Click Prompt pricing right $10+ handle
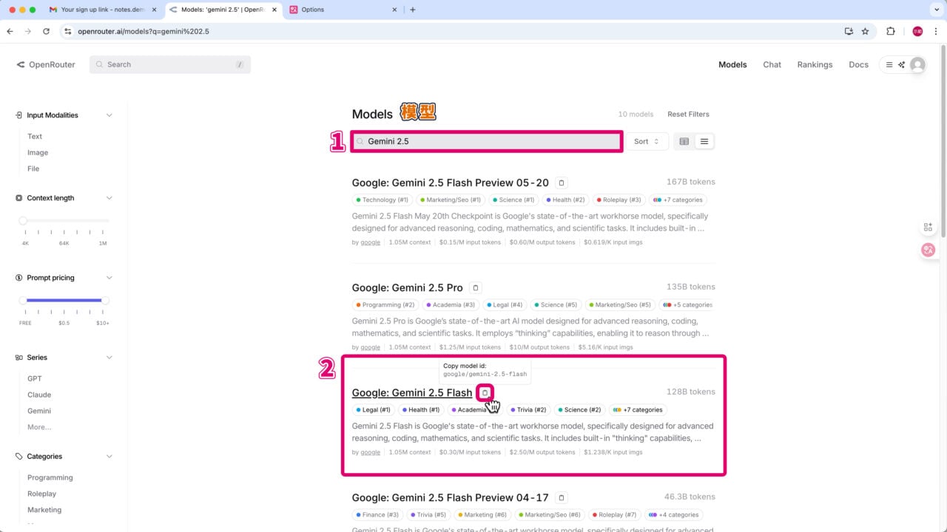The width and height of the screenshot is (947, 532). (x=105, y=300)
